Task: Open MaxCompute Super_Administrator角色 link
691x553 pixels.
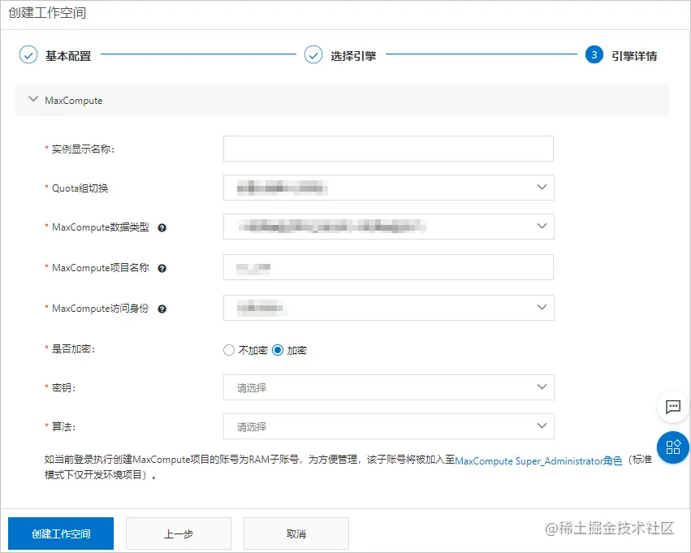Action: pos(538,461)
